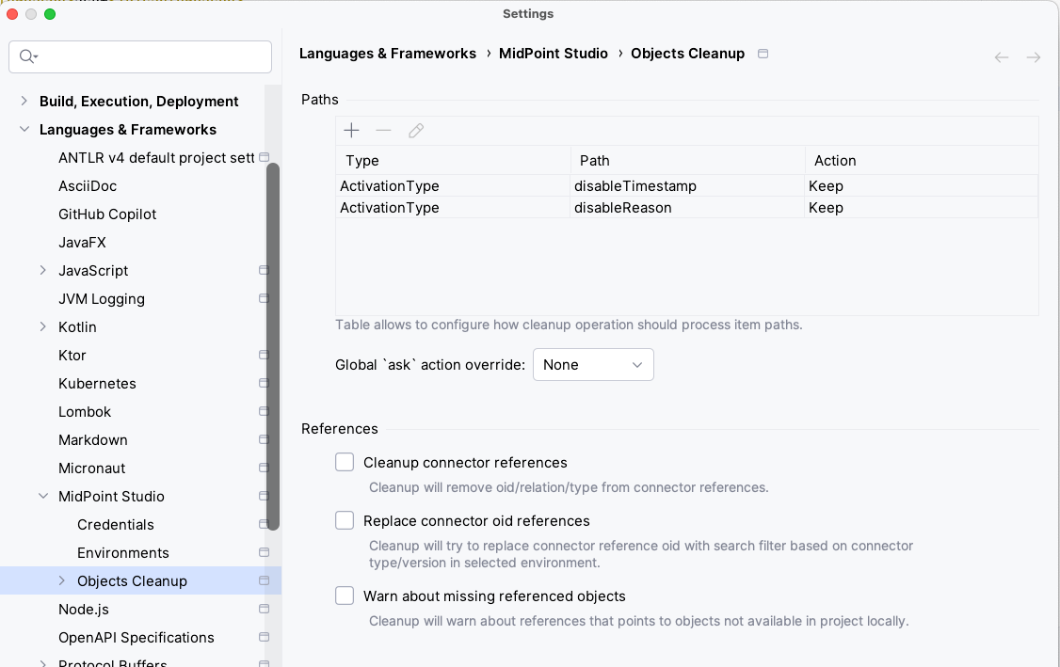Click the modified-settings icon next to Ktor
This screenshot has height=667, width=1060.
pyautogui.click(x=263, y=355)
